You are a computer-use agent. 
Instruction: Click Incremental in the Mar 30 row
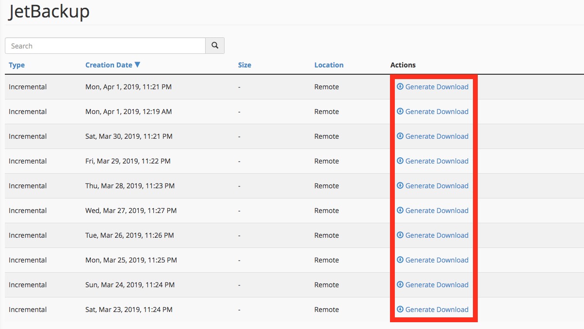point(28,136)
